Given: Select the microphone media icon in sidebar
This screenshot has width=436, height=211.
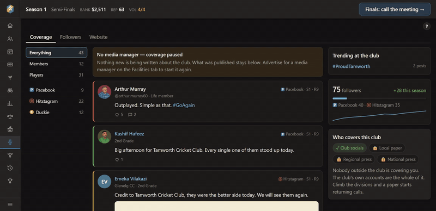Looking at the screenshot, I should (10, 142).
